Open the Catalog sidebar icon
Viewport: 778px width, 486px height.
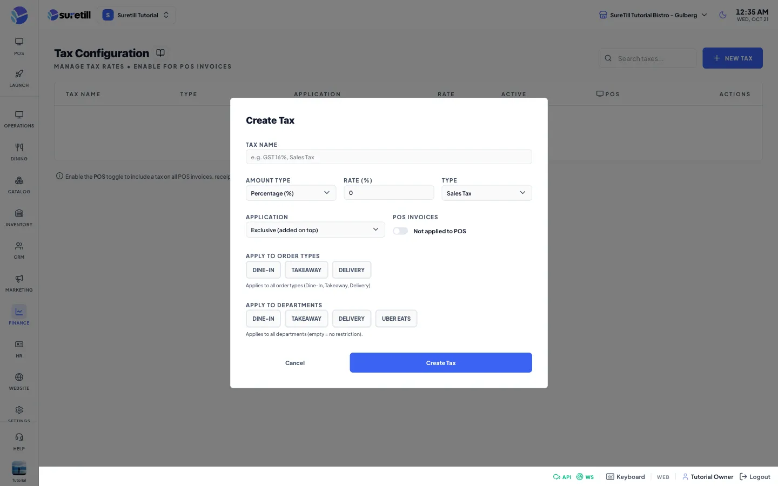coord(19,180)
